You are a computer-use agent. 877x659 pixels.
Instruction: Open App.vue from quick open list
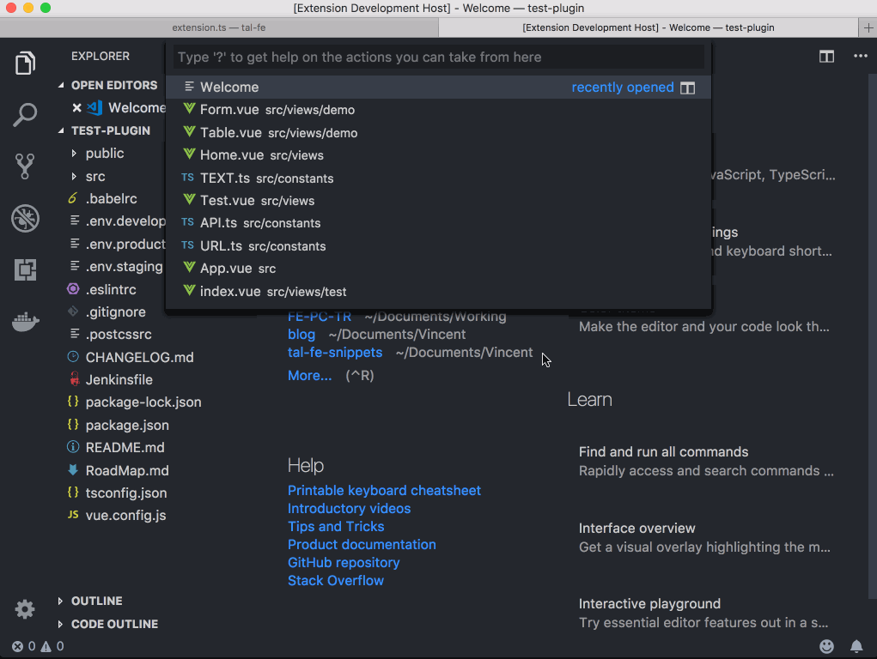click(438, 269)
